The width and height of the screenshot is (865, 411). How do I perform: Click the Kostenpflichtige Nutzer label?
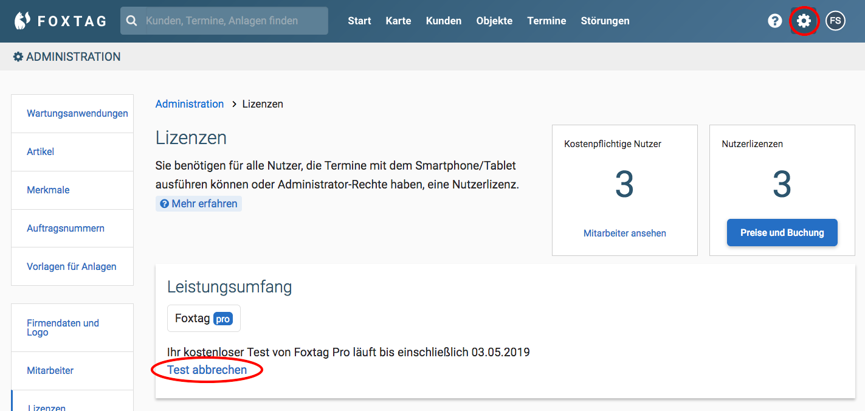click(x=613, y=144)
